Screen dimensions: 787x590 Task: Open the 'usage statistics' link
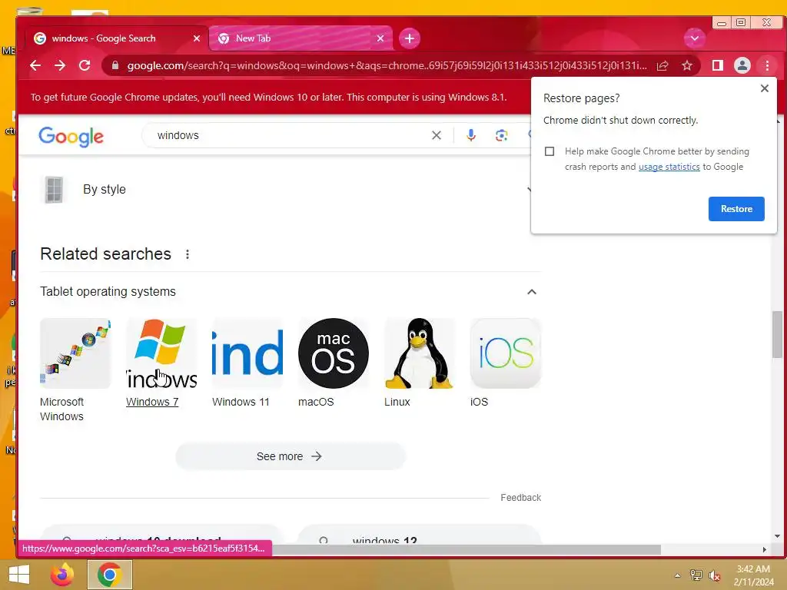click(669, 167)
